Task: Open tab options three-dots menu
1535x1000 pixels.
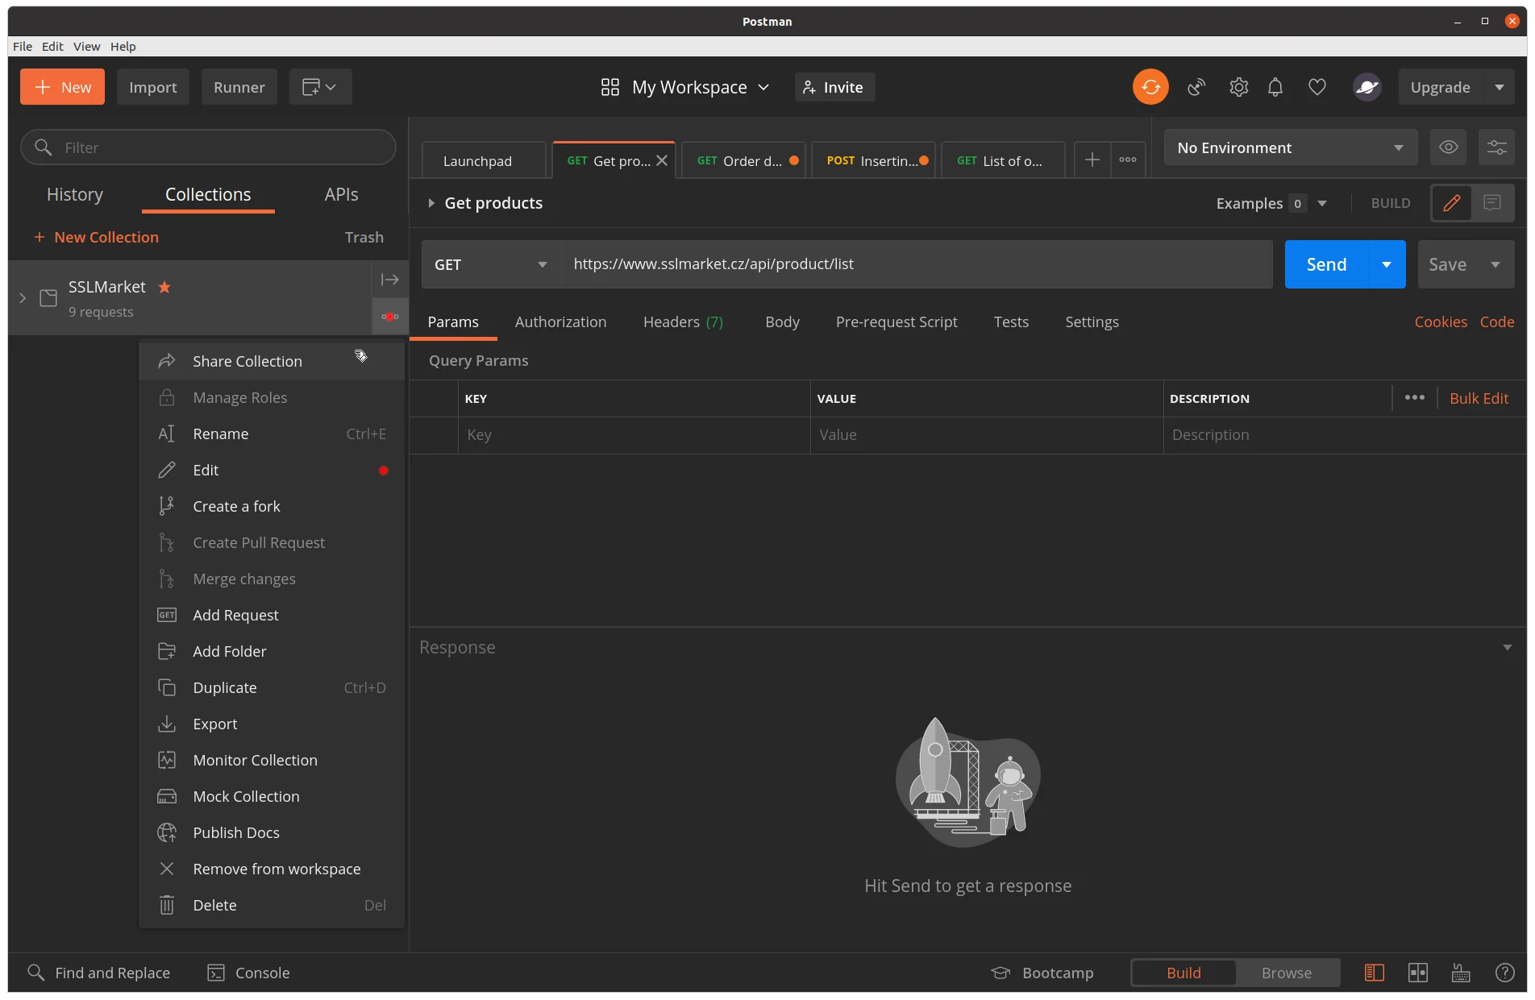Action: [1128, 160]
